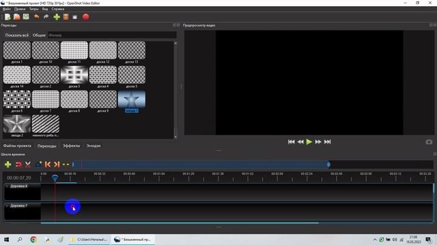437x245 pixels.
Task: Add a marker on the timeline toolbar
Action: pos(38,165)
